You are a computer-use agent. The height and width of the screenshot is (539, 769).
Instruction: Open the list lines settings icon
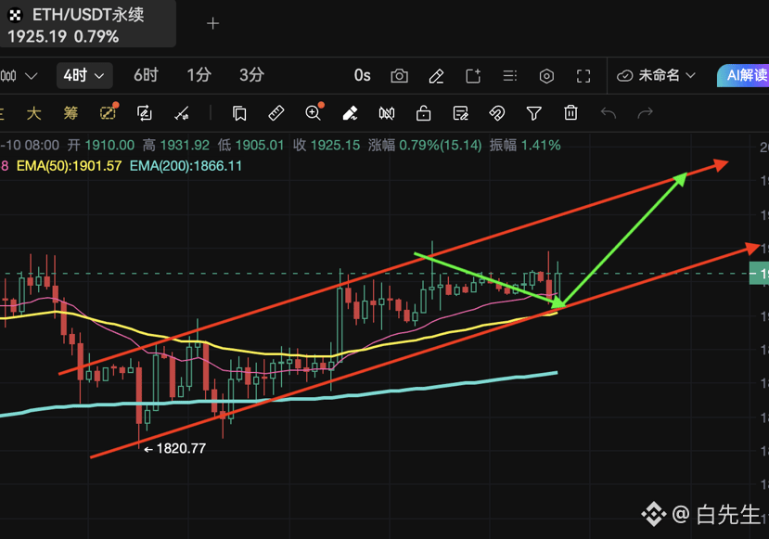pos(510,76)
